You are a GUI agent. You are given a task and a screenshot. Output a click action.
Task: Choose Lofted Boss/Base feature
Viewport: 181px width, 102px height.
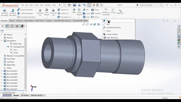click(x=25, y=13)
